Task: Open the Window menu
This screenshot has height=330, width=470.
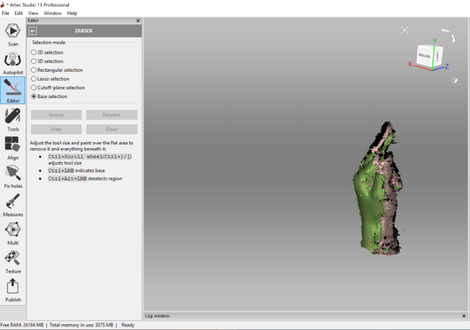Action: tap(53, 13)
